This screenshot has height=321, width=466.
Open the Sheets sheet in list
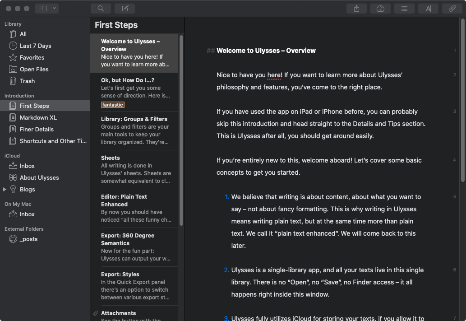click(x=134, y=170)
